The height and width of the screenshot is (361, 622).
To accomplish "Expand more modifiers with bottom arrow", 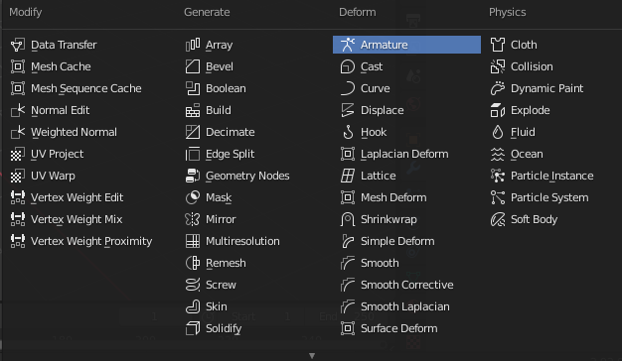I will 312,355.
